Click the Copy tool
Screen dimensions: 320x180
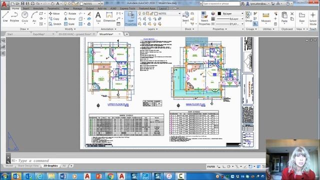54,19
